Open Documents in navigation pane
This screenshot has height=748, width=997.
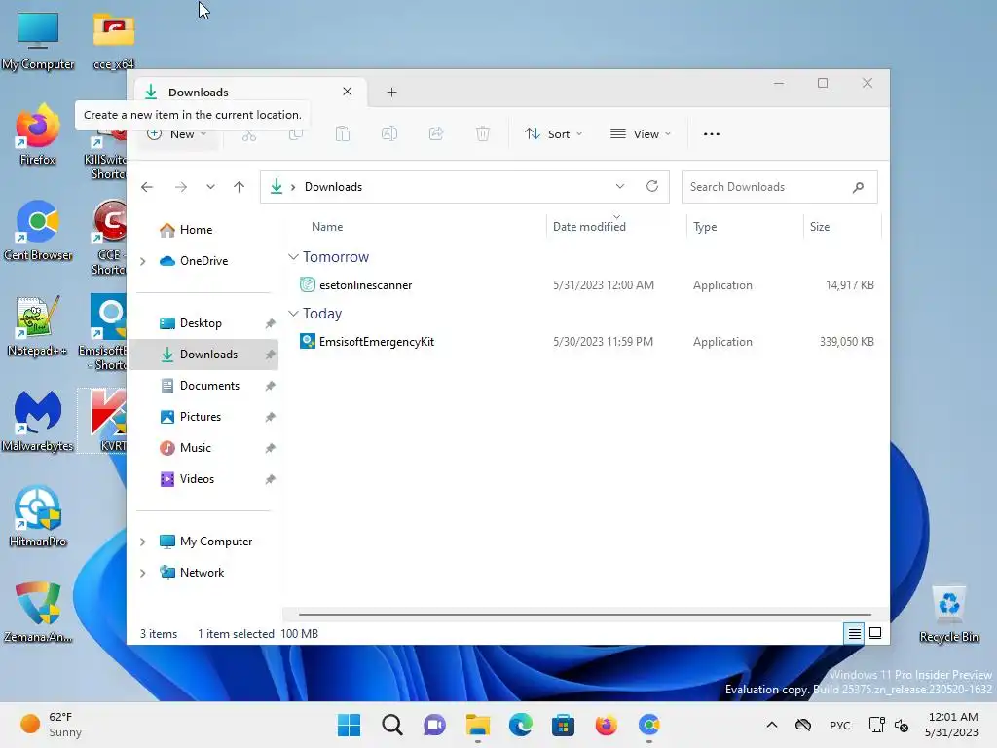pos(209,386)
